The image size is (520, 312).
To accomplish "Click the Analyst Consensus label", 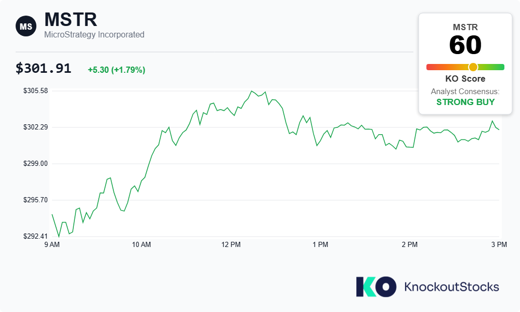I will [465, 91].
